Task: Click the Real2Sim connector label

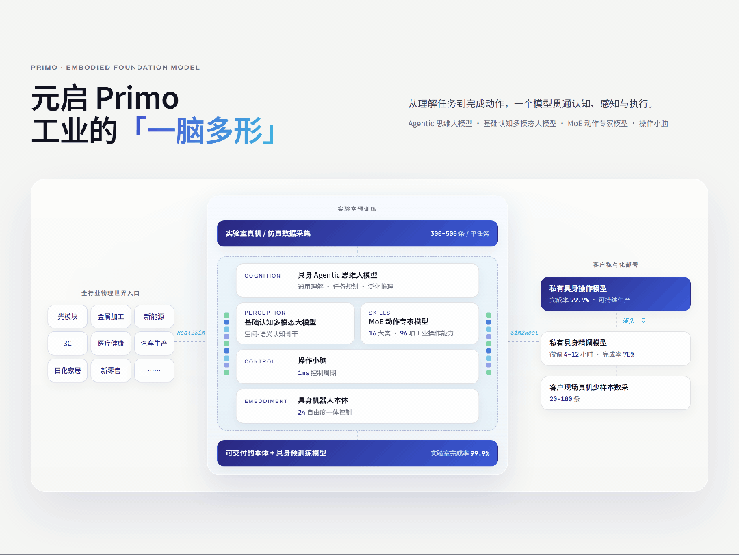Action: [191, 333]
